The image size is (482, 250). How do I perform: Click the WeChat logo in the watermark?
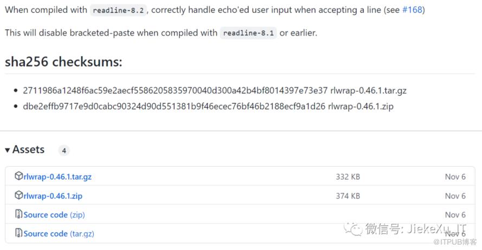[x=356, y=229]
